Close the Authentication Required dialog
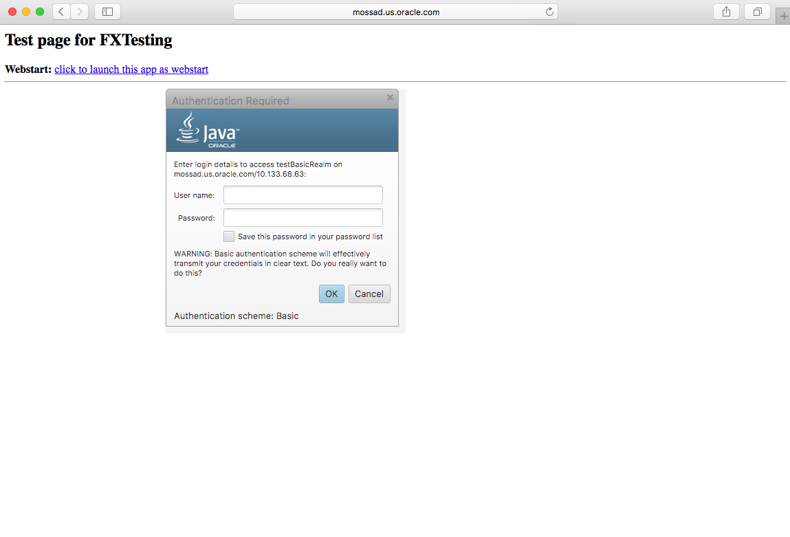The width and height of the screenshot is (790, 537). point(390,98)
